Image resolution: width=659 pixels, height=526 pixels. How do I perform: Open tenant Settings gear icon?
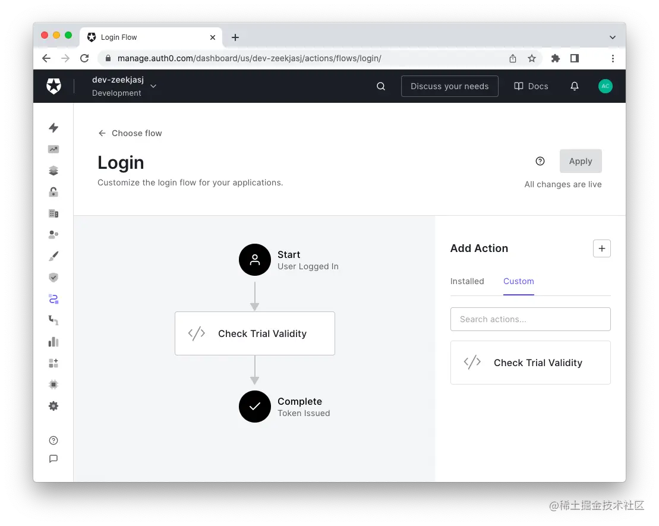click(53, 406)
